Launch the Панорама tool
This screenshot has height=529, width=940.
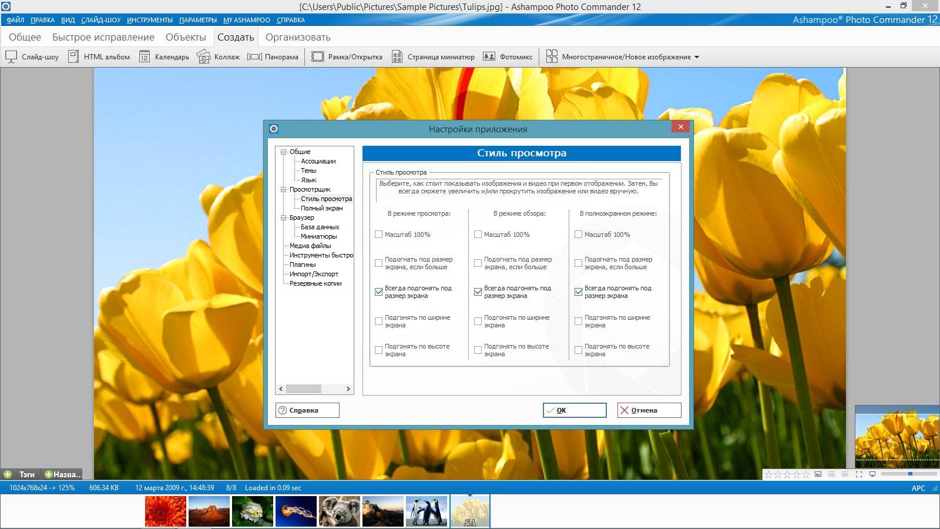[273, 57]
